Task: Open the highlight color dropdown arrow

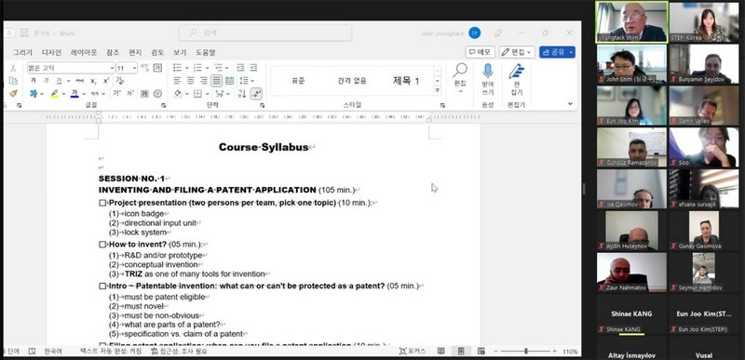Action: (63, 93)
